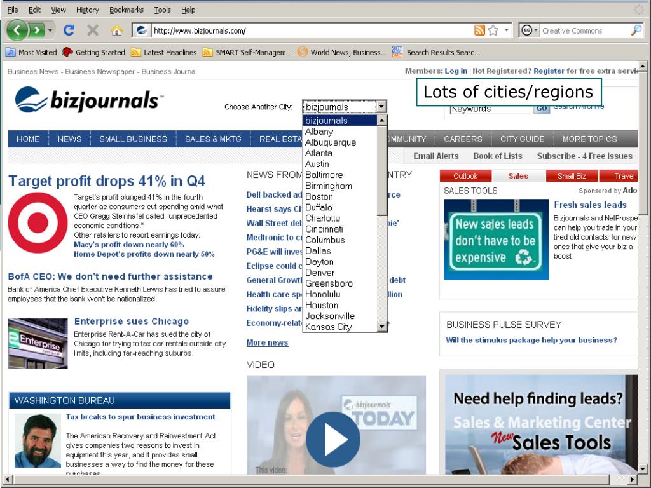Click the page vertical scrollbar down arrow
651x488 pixels.
point(643,468)
